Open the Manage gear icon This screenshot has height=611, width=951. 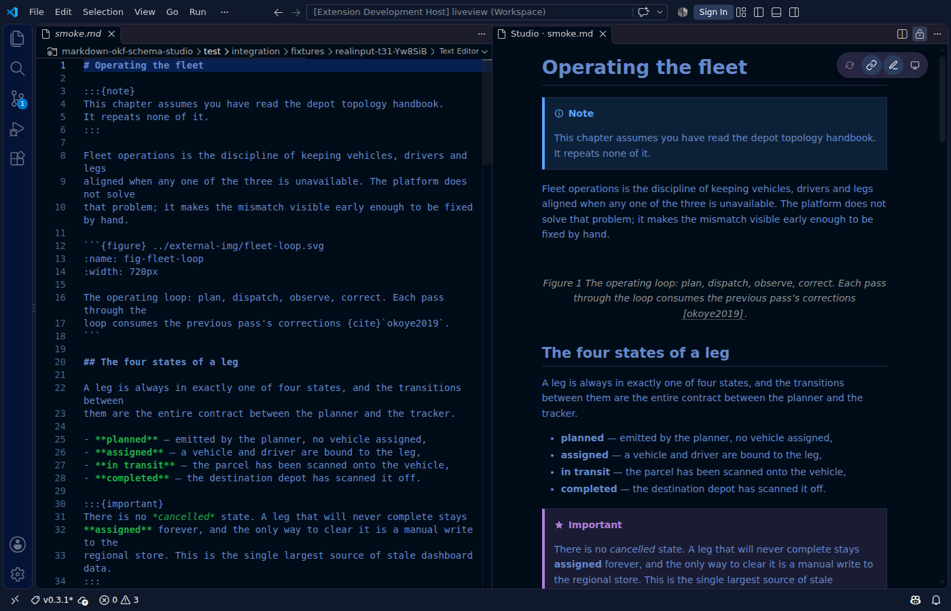pyautogui.click(x=18, y=574)
